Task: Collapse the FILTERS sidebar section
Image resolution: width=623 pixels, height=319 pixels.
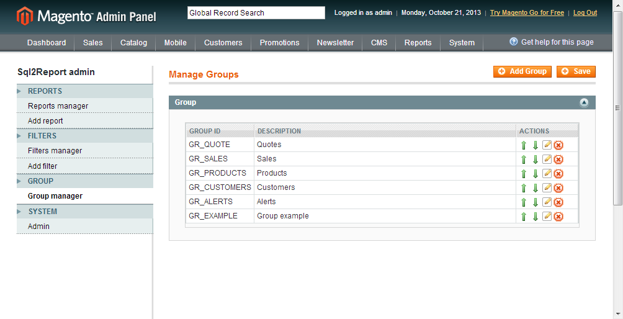Action: pyautogui.click(x=19, y=137)
